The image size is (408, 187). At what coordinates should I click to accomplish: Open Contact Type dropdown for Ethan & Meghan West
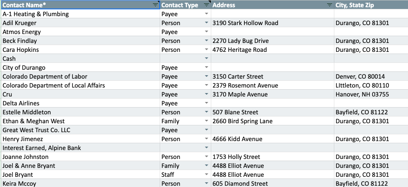pos(207,121)
